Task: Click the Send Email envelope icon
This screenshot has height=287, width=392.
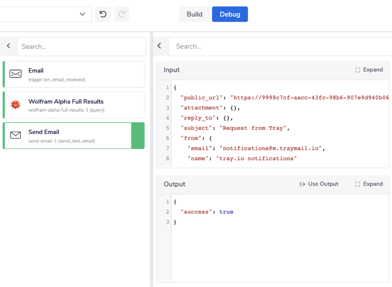Action: [16, 135]
